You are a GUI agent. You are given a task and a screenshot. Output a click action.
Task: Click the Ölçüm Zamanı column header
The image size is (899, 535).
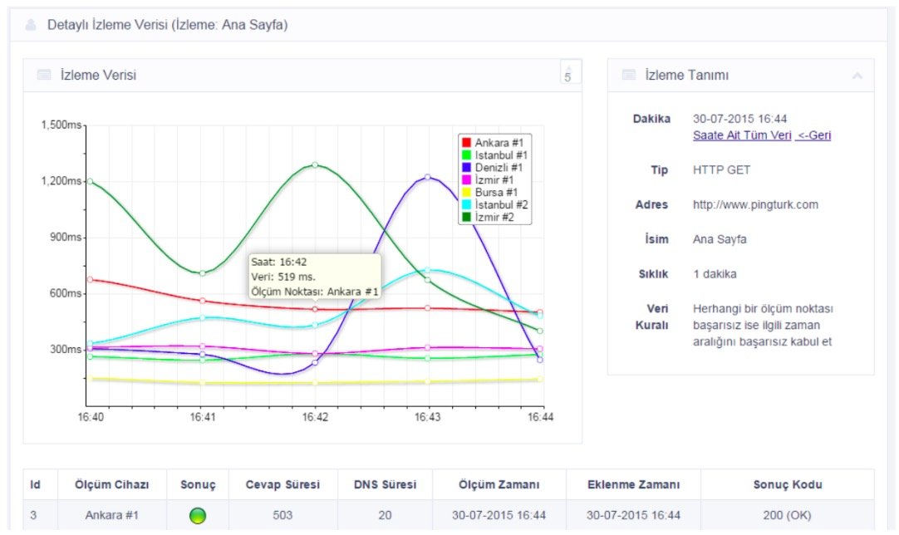(499, 484)
